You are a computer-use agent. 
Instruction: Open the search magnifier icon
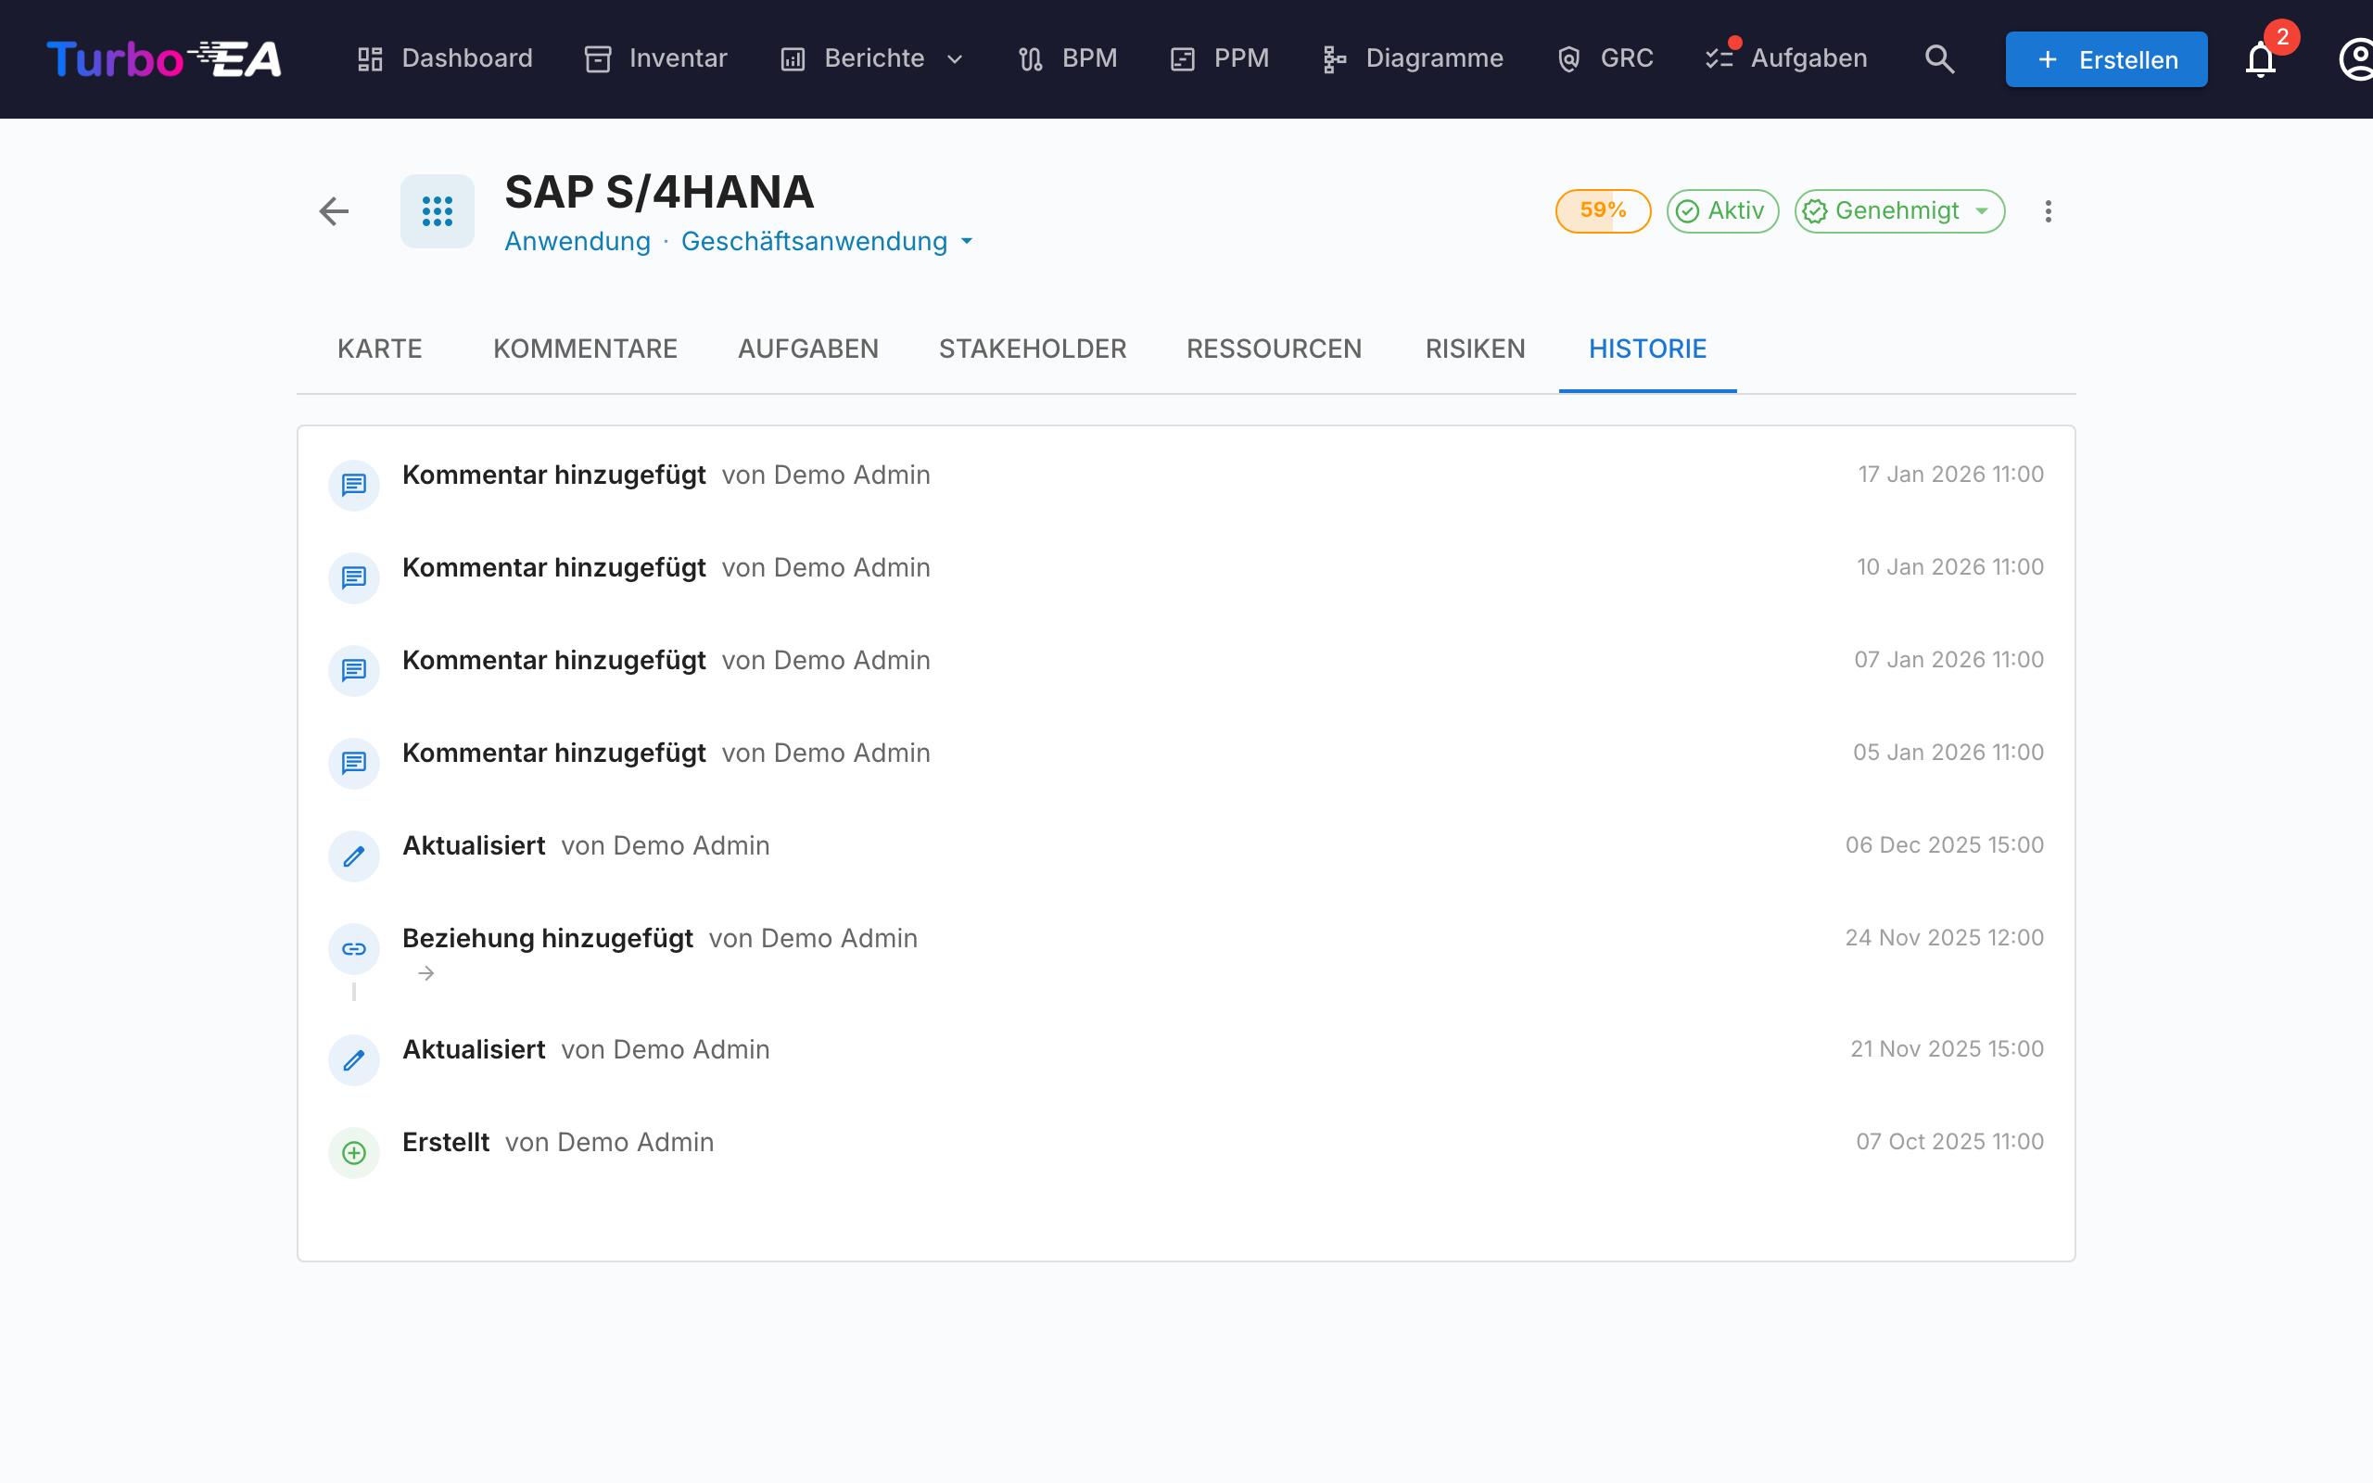coord(1938,58)
